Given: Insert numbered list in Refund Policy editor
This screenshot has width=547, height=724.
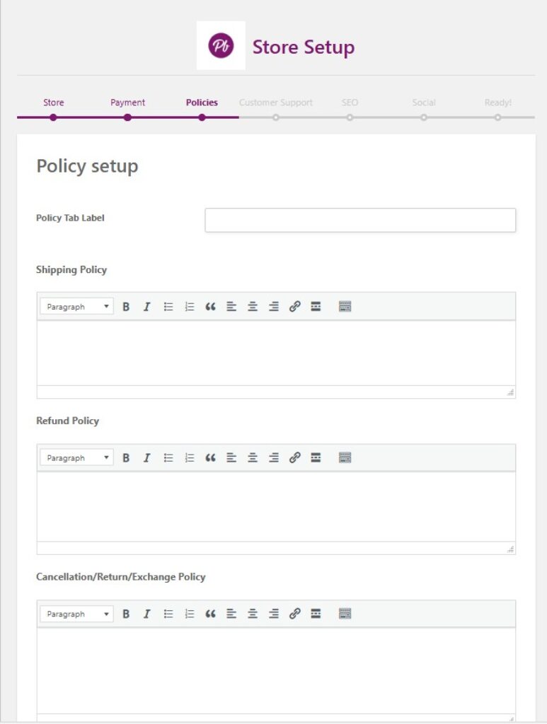Looking at the screenshot, I should tap(190, 458).
